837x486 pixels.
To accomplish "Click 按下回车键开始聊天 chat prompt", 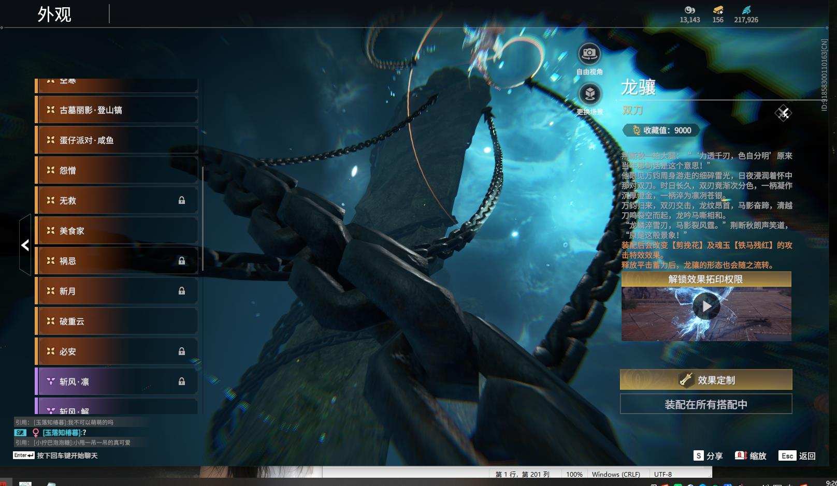I will pyautogui.click(x=67, y=455).
